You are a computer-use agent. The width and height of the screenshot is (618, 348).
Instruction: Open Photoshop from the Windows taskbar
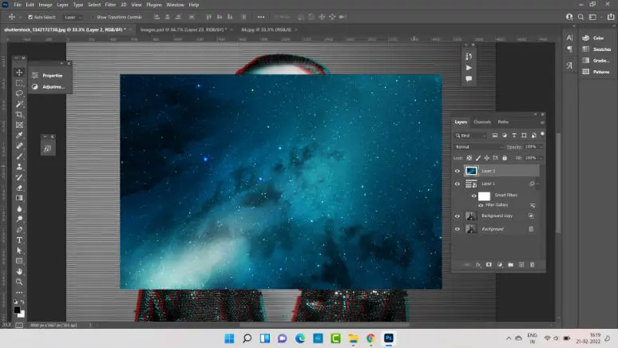[x=388, y=338]
